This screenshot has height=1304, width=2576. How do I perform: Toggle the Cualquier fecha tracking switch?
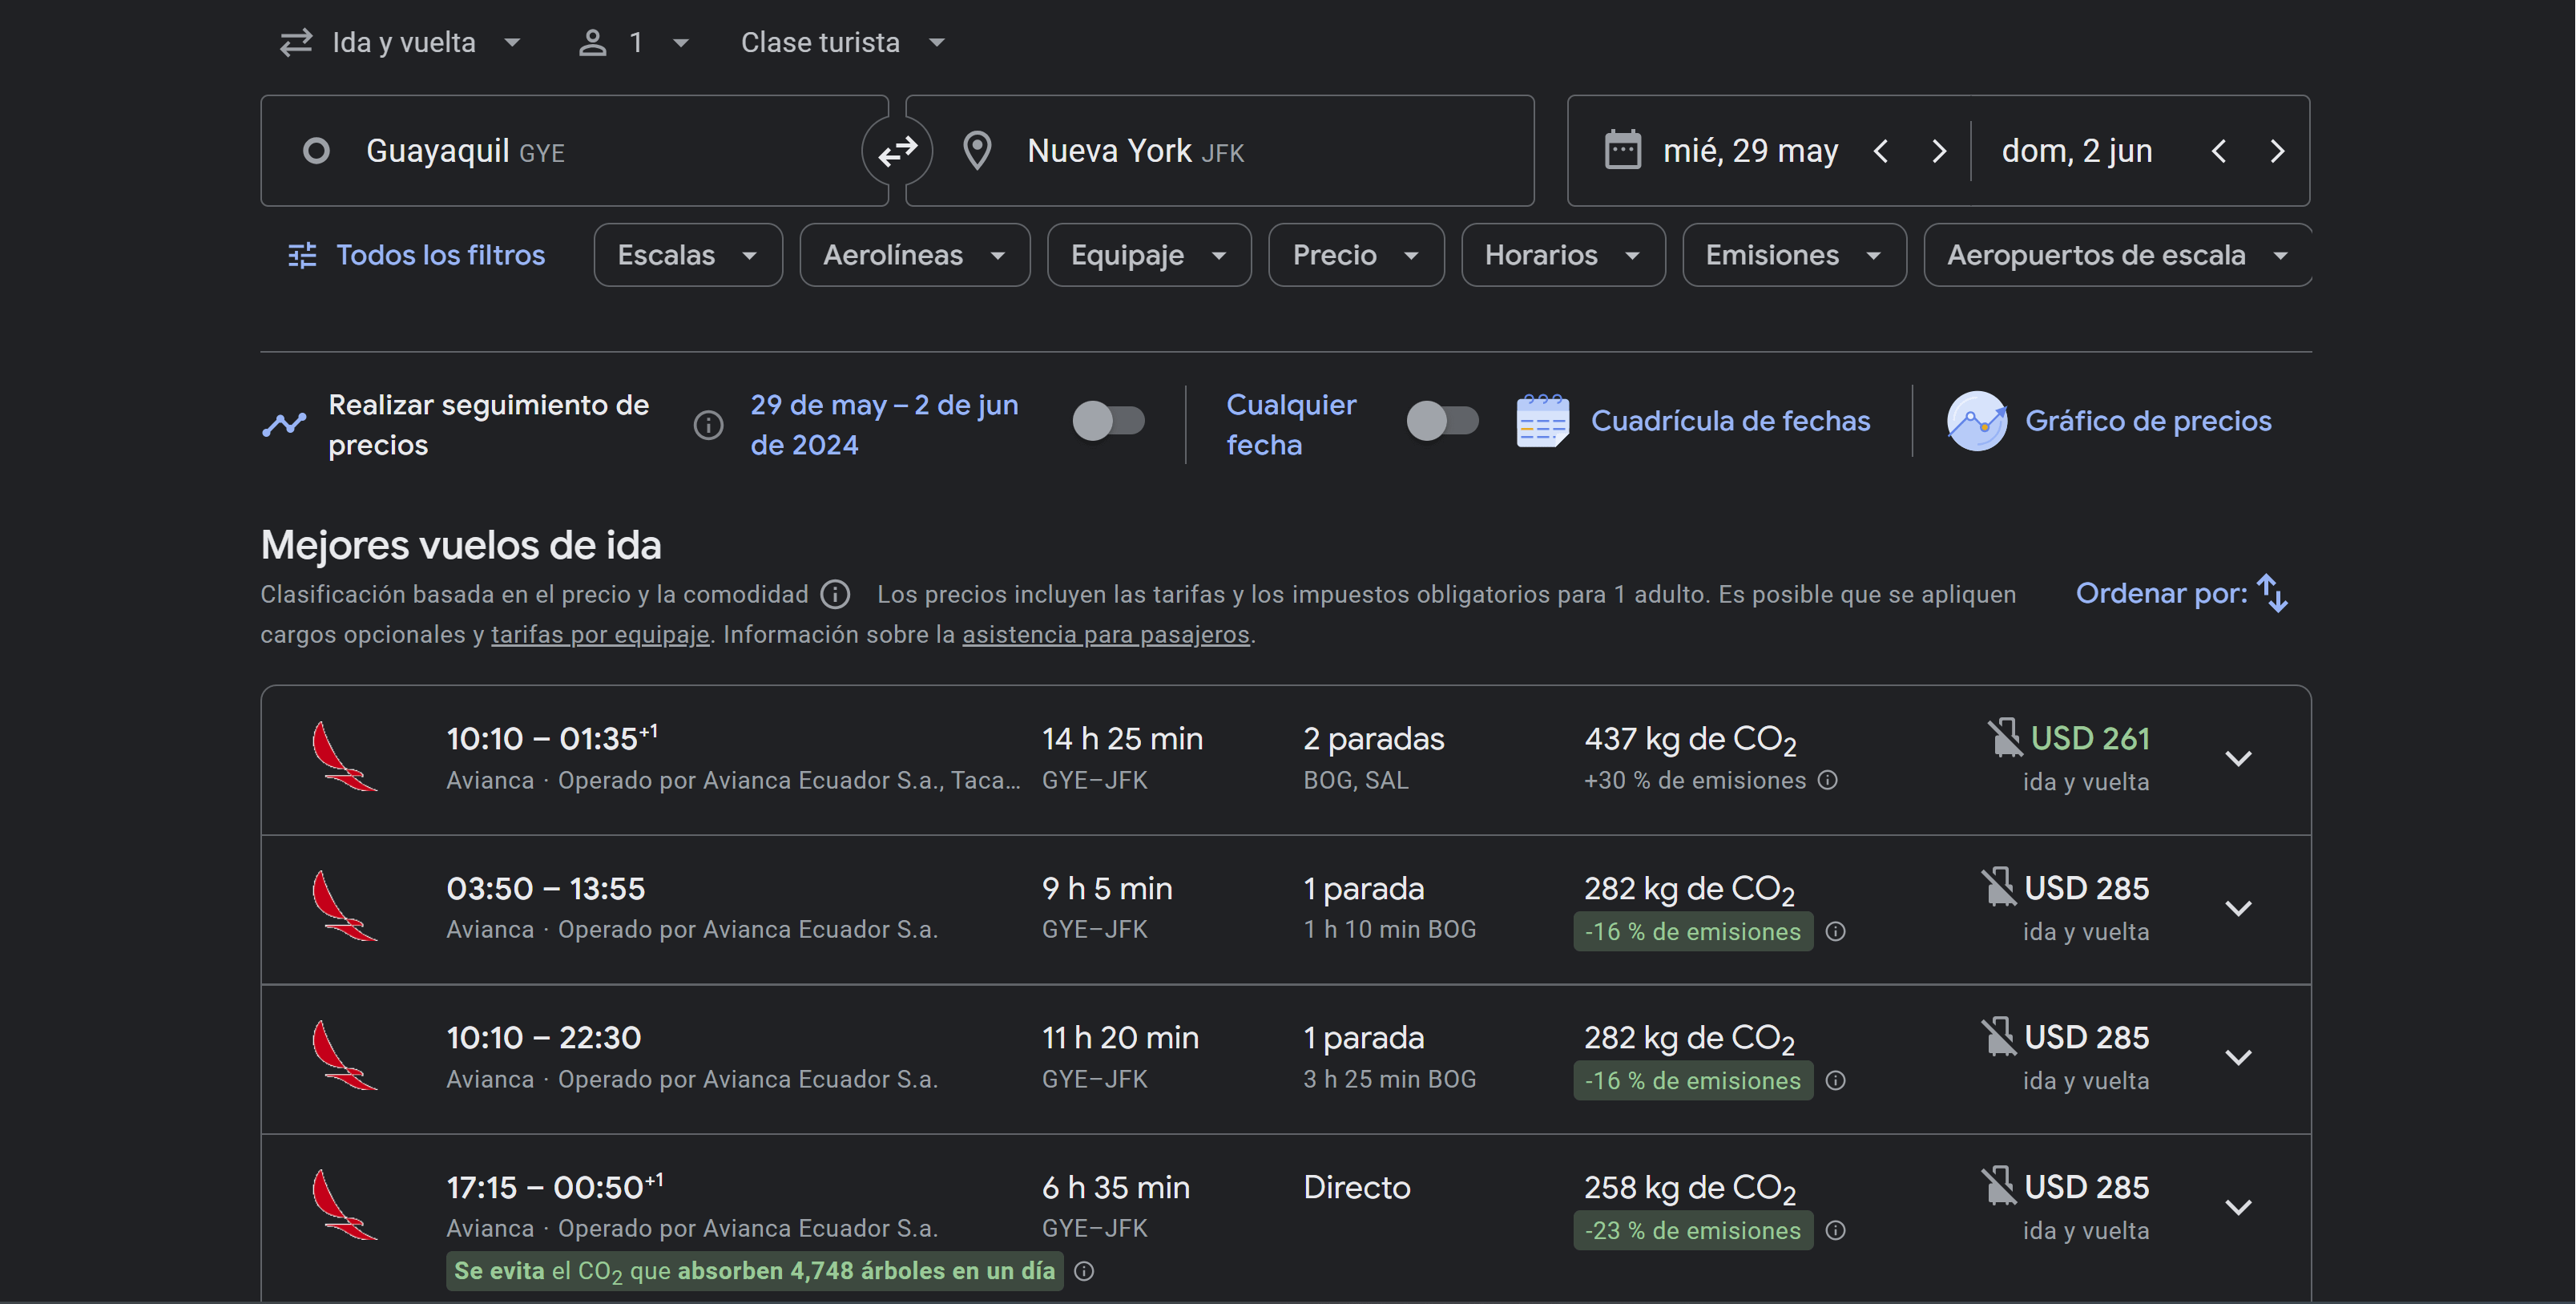pos(1442,421)
